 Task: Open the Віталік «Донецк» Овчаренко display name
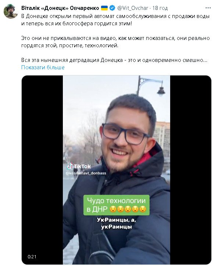point(60,8)
